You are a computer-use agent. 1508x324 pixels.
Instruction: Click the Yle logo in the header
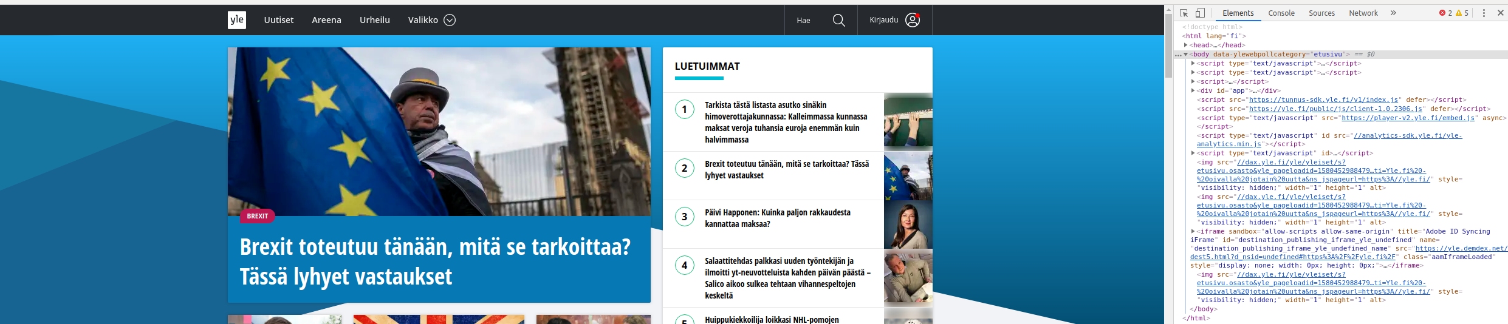tap(237, 20)
